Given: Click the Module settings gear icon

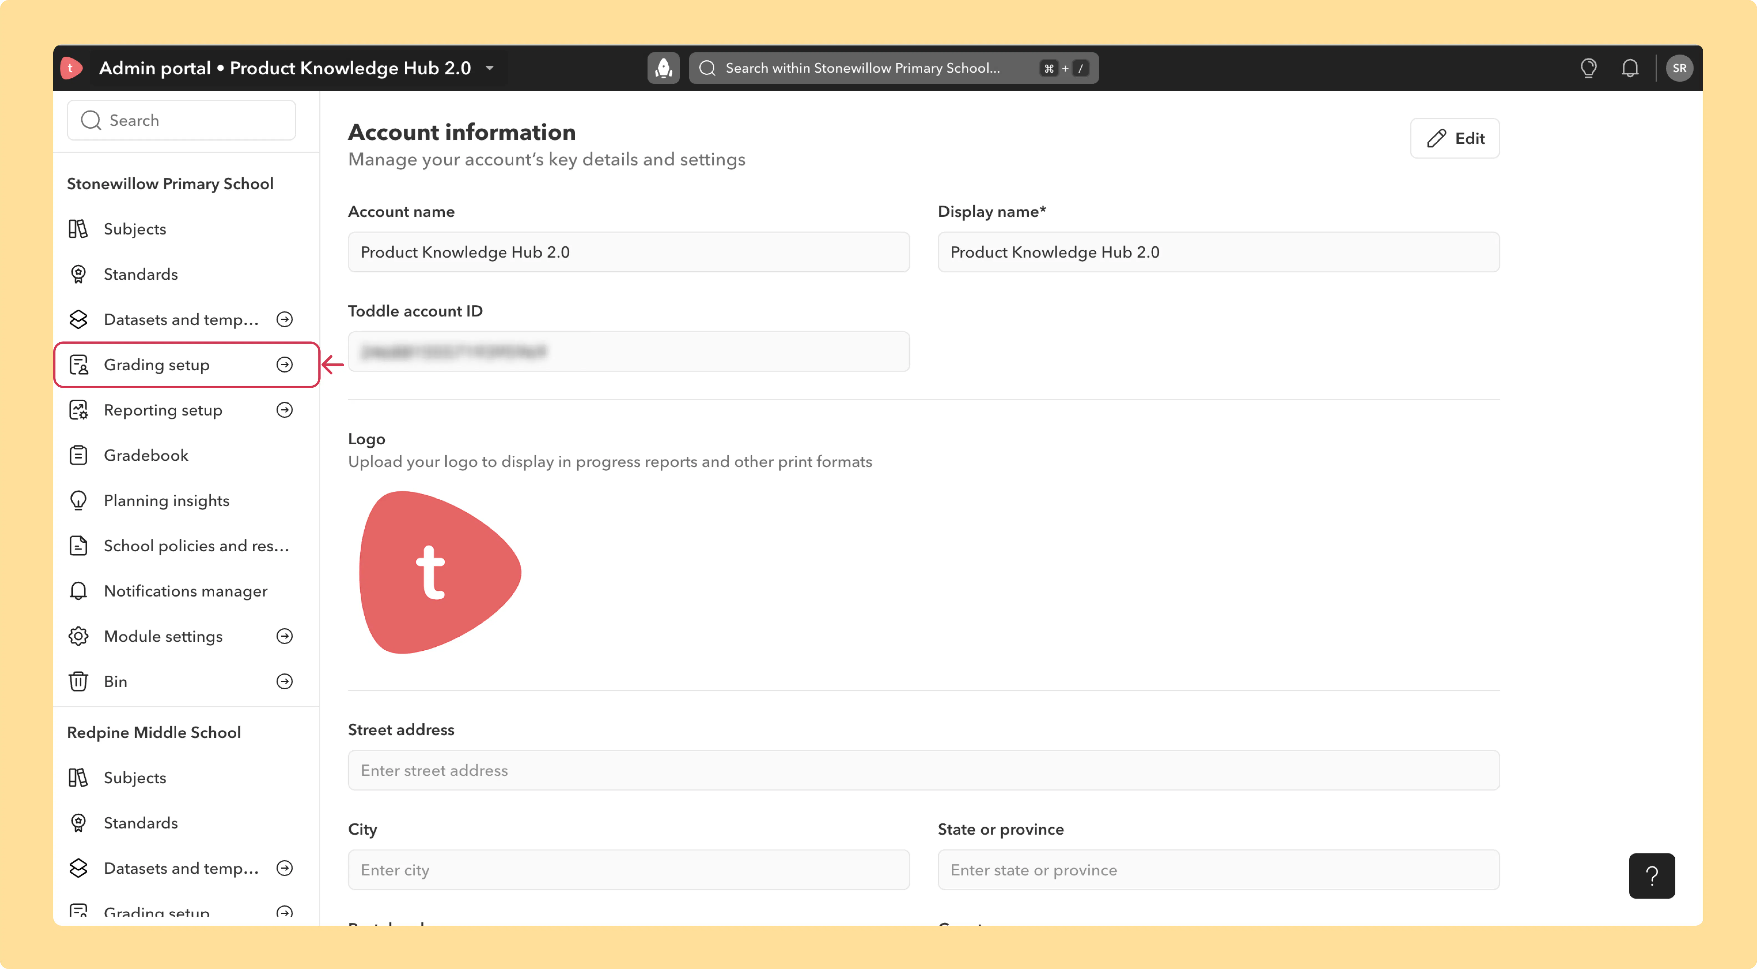Looking at the screenshot, I should [78, 636].
